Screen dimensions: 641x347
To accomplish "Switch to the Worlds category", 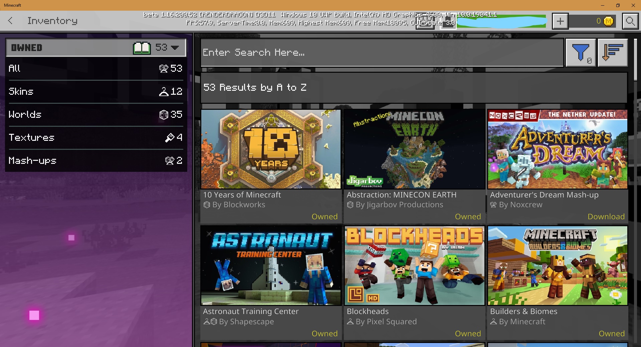I will click(x=96, y=114).
